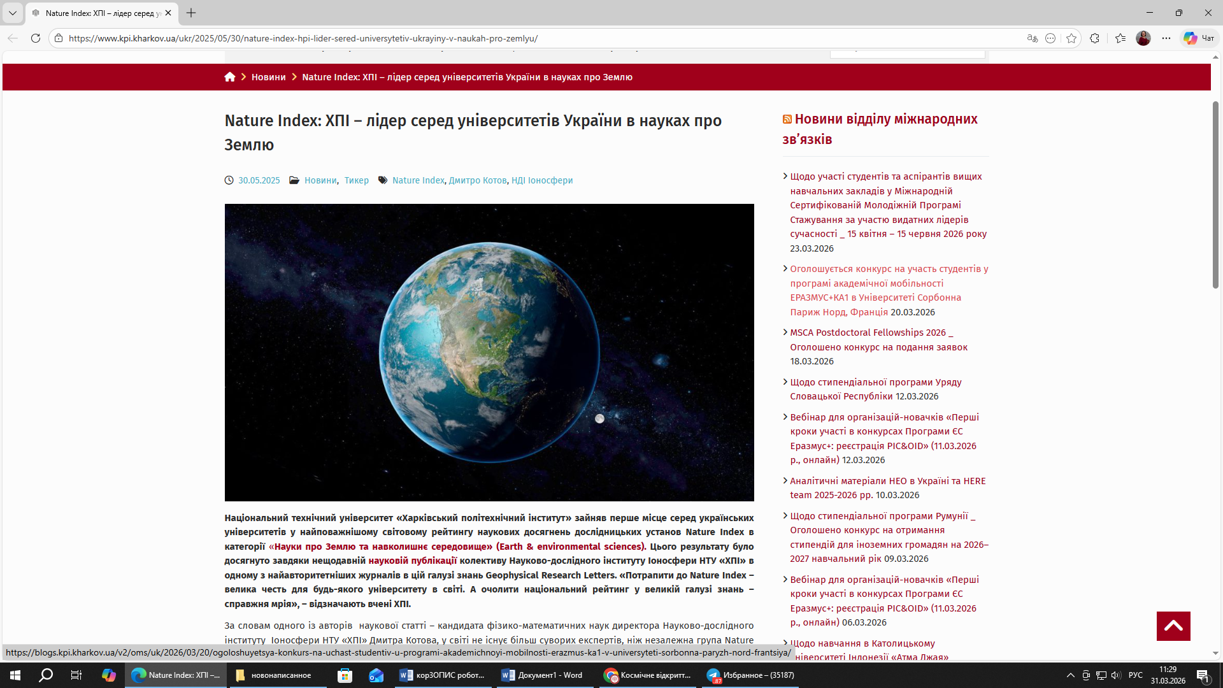Click the translate page icon in address bar
Screen dimensions: 1223x688
[x=1033, y=38]
